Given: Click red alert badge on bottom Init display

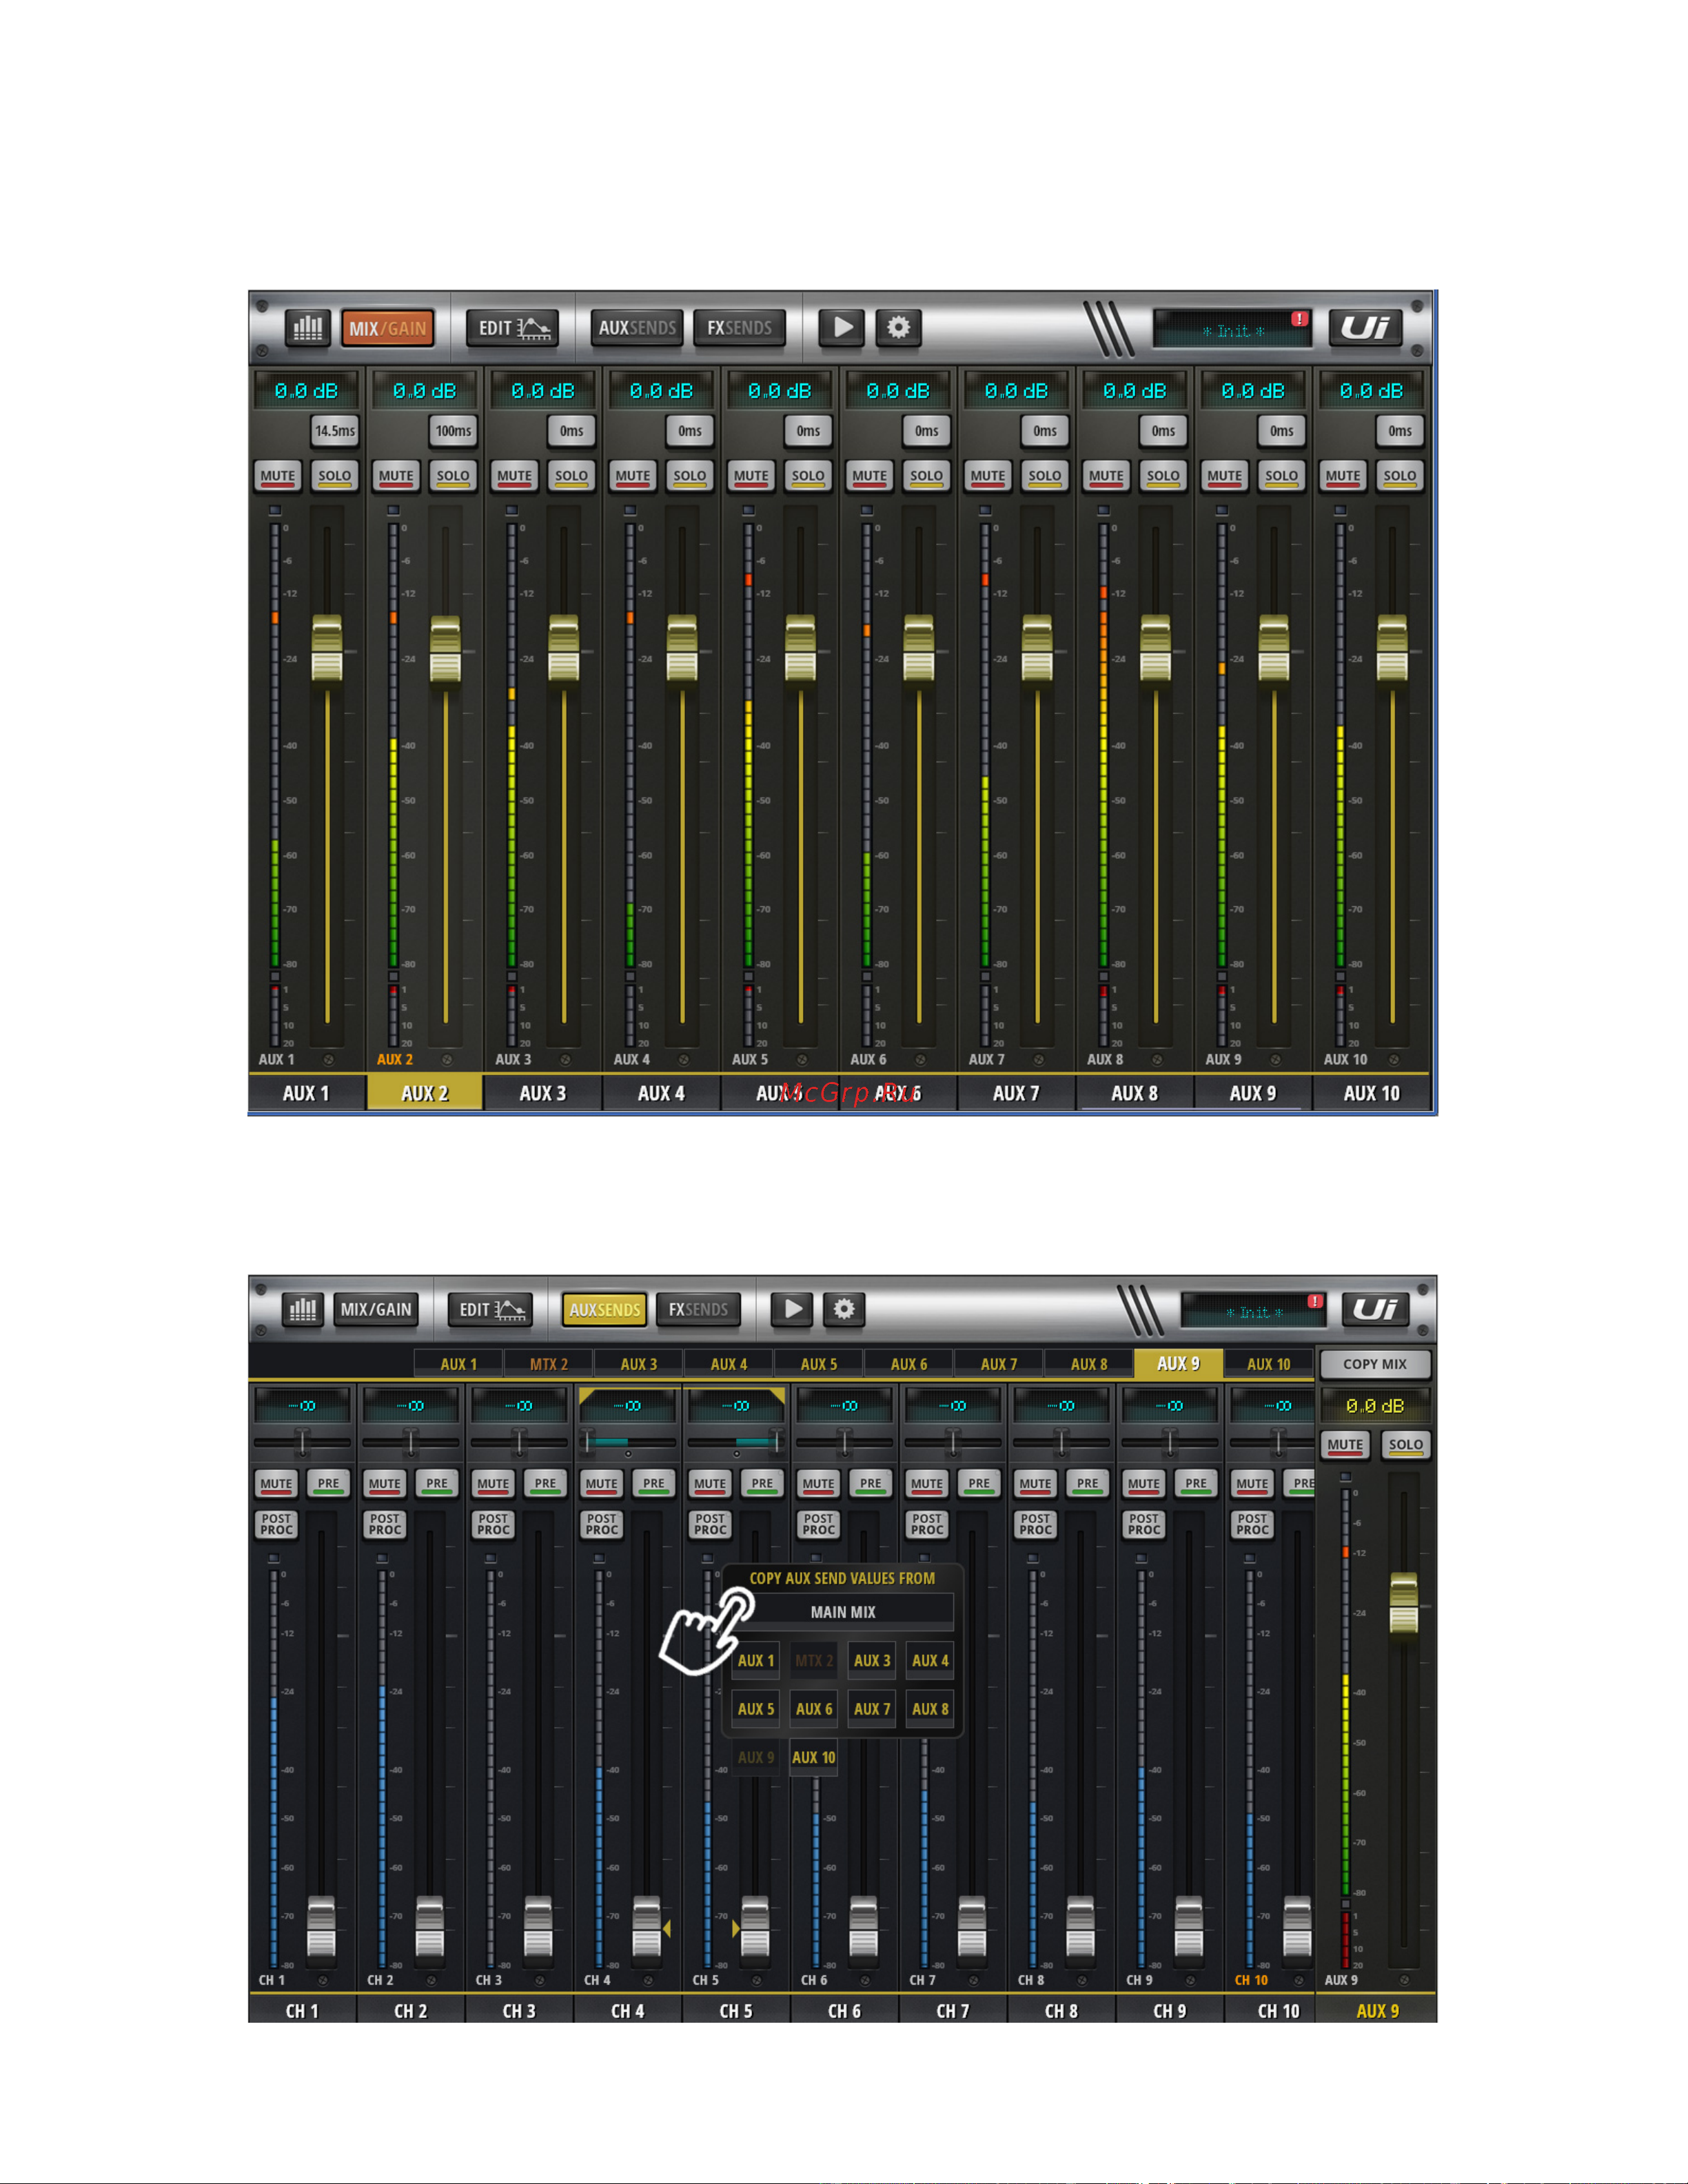Looking at the screenshot, I should pos(1315,1301).
